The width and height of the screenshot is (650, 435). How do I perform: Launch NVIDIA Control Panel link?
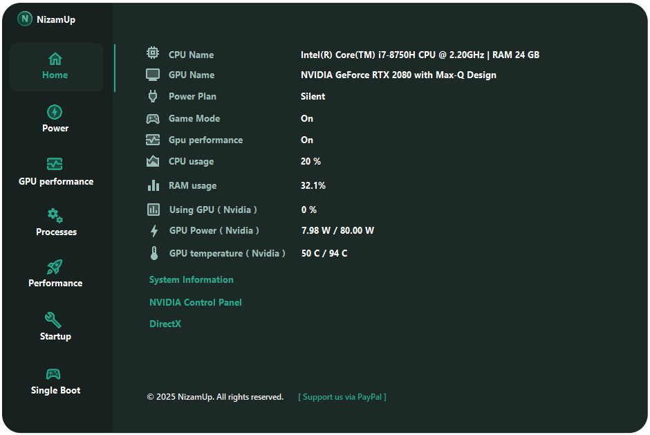(x=196, y=303)
